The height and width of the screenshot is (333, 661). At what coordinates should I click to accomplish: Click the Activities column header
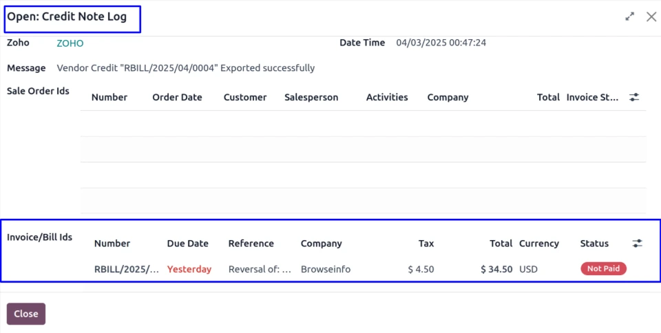pyautogui.click(x=387, y=98)
